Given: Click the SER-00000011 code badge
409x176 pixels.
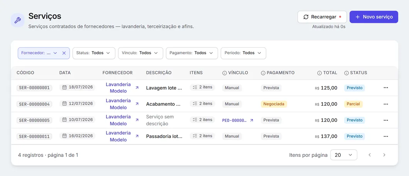Looking at the screenshot, I should 34,136.
